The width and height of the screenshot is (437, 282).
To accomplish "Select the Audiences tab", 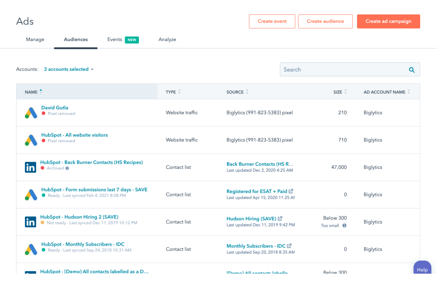I will pyautogui.click(x=76, y=39).
